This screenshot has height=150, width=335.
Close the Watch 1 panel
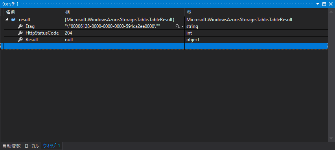331,4
